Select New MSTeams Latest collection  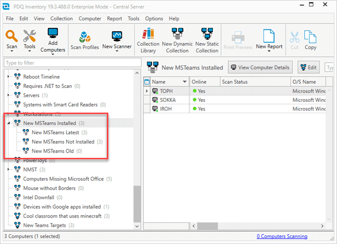[55, 132]
